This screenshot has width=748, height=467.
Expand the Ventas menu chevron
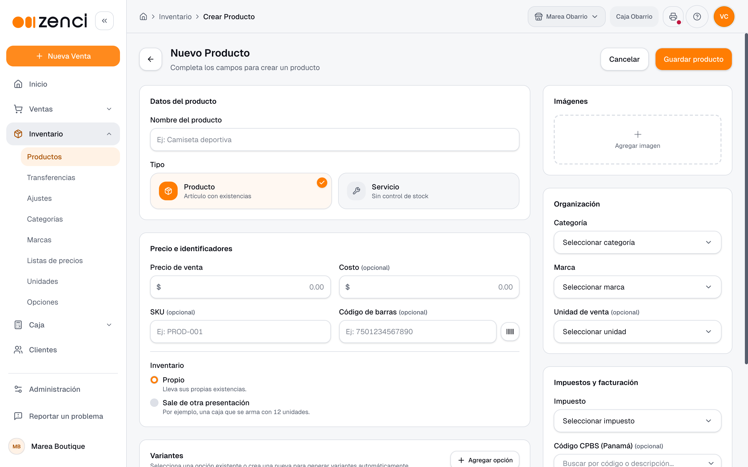coord(109,109)
